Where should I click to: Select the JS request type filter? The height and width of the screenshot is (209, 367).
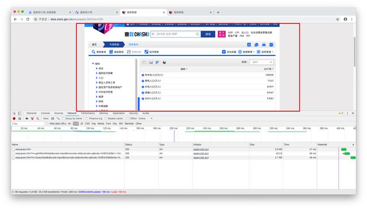81,124
